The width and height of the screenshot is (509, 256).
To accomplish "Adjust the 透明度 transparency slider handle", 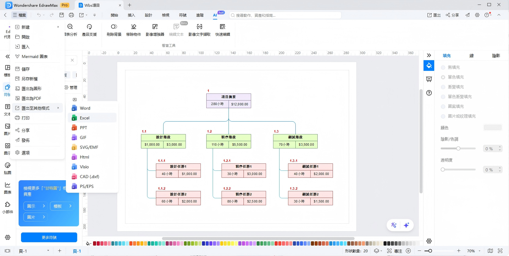I will click(443, 170).
